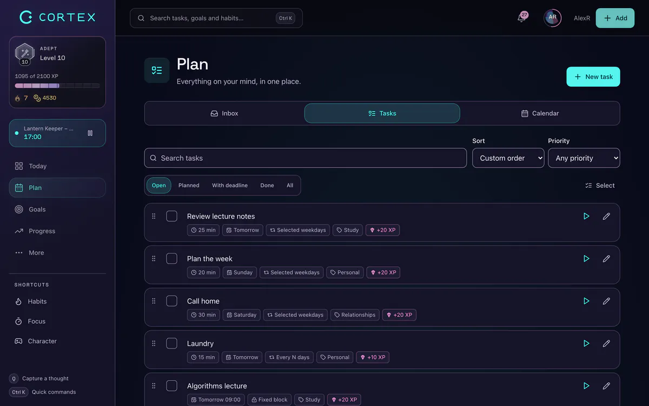The width and height of the screenshot is (649, 406).
Task: Click the Plan page header icon
Action: [x=157, y=70]
